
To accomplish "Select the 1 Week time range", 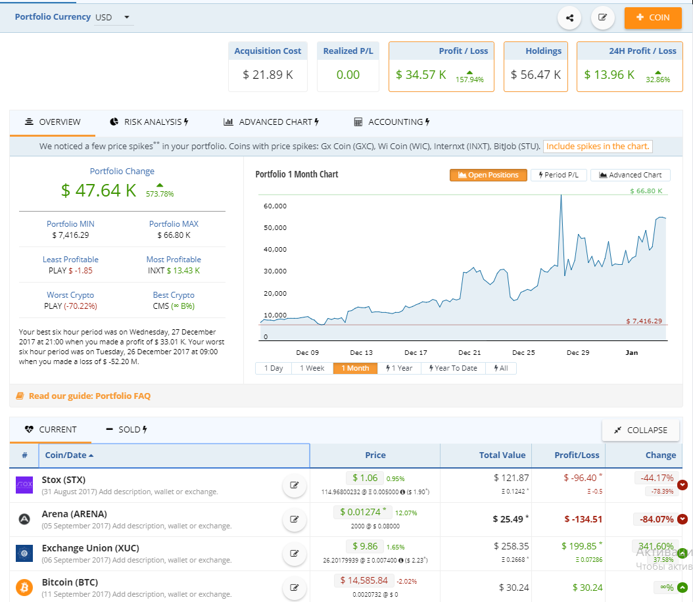I will (312, 368).
